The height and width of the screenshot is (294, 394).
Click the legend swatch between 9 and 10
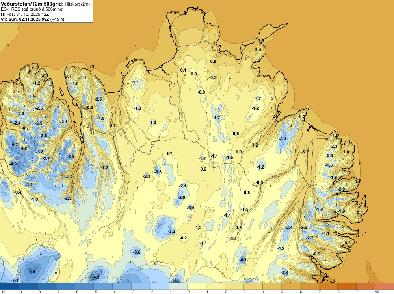tap(366, 286)
